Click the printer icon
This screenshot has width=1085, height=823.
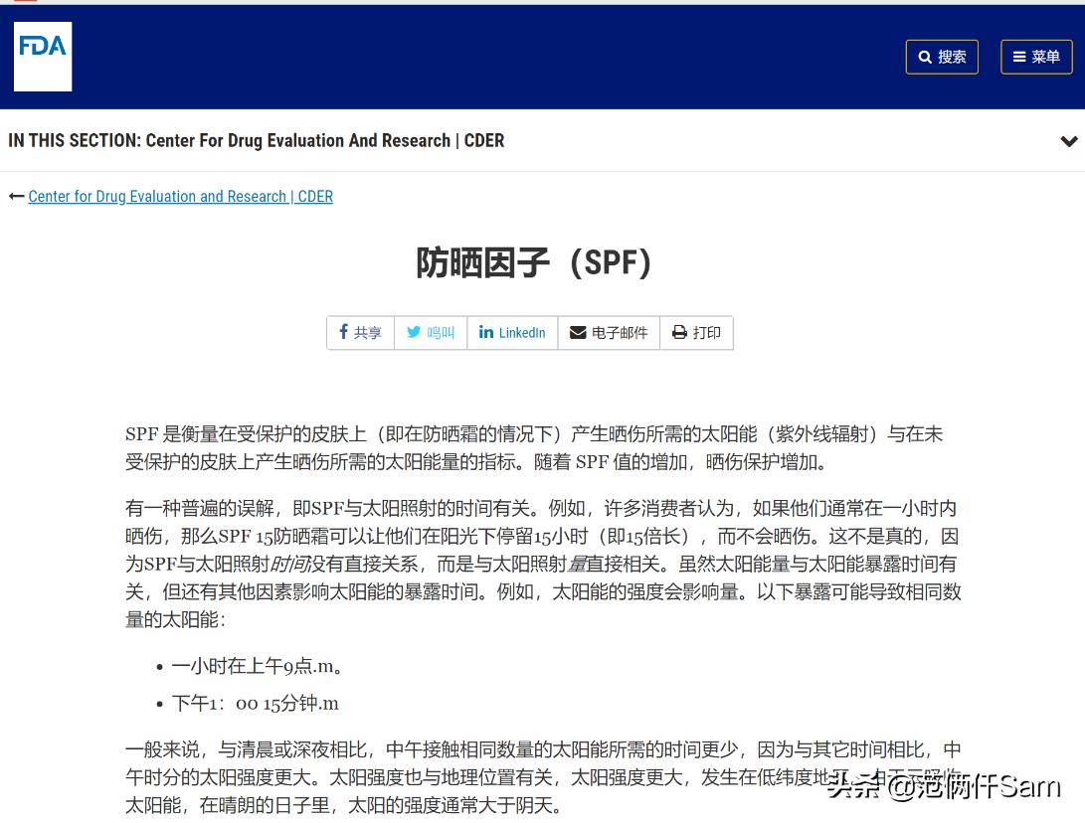(679, 332)
